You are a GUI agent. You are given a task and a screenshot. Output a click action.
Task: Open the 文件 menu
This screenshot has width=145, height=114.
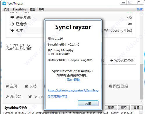(7, 10)
